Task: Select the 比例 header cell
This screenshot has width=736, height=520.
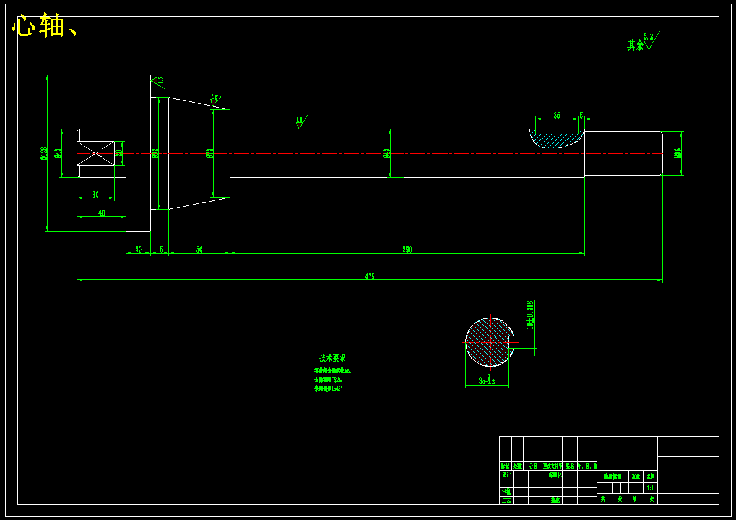Action: pos(651,476)
